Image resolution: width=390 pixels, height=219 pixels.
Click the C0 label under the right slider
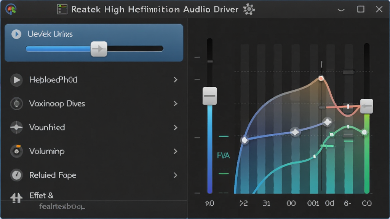[367, 203]
